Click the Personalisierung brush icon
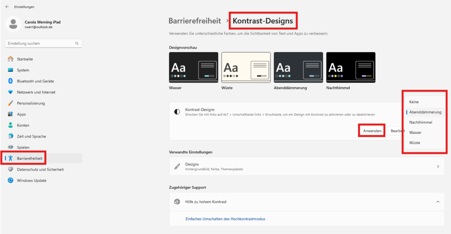 point(11,103)
